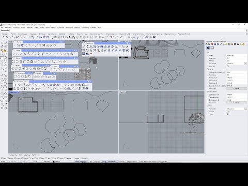Toggle the Perp osnap checkbox
Viewport: 248px width, 186px height.
click(x=40, y=158)
